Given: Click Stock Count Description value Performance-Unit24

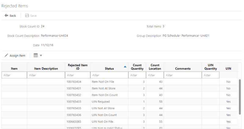Looking at the screenshot, I should [55, 36].
